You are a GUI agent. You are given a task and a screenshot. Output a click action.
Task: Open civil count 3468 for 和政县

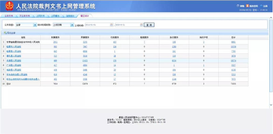point(85,70)
